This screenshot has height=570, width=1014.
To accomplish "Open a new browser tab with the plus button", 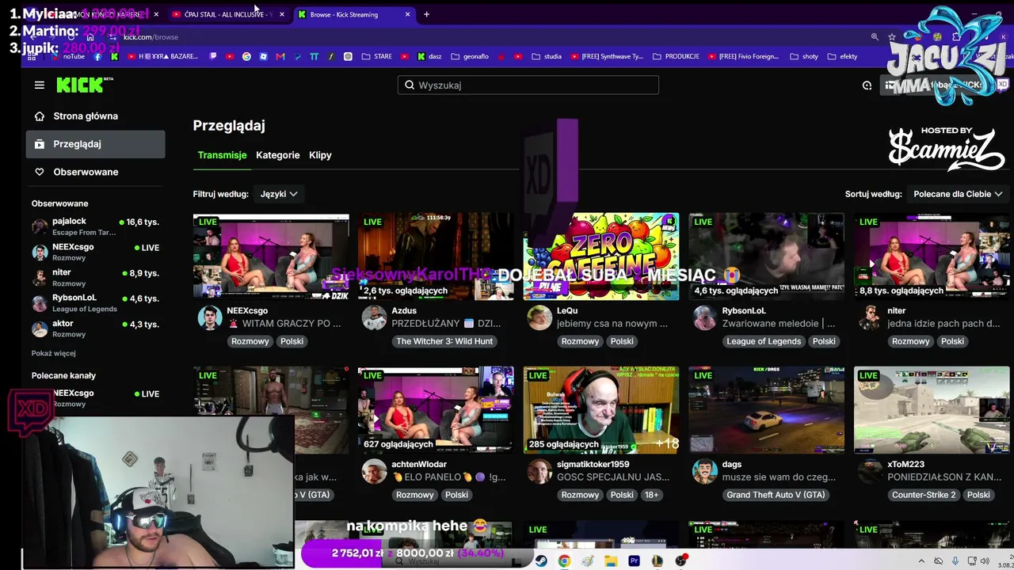I will pyautogui.click(x=426, y=14).
